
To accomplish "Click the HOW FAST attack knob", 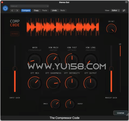I will click(72, 60).
